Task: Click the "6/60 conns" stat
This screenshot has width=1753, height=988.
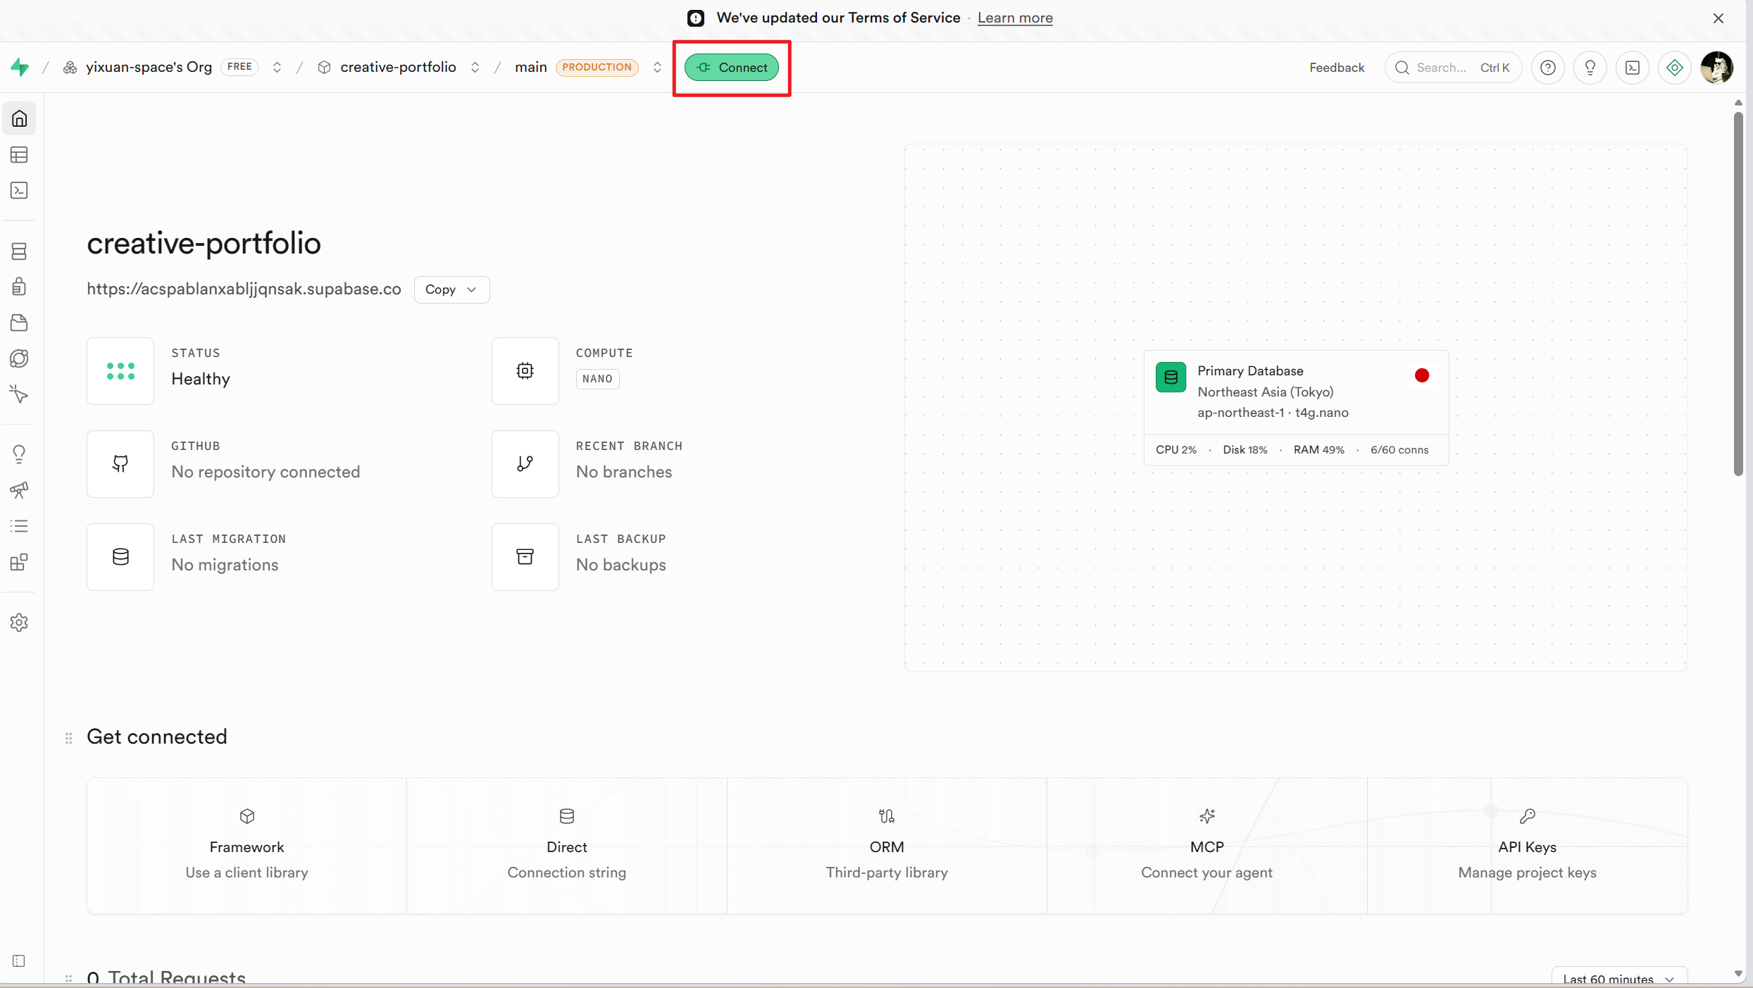Action: [x=1399, y=450]
